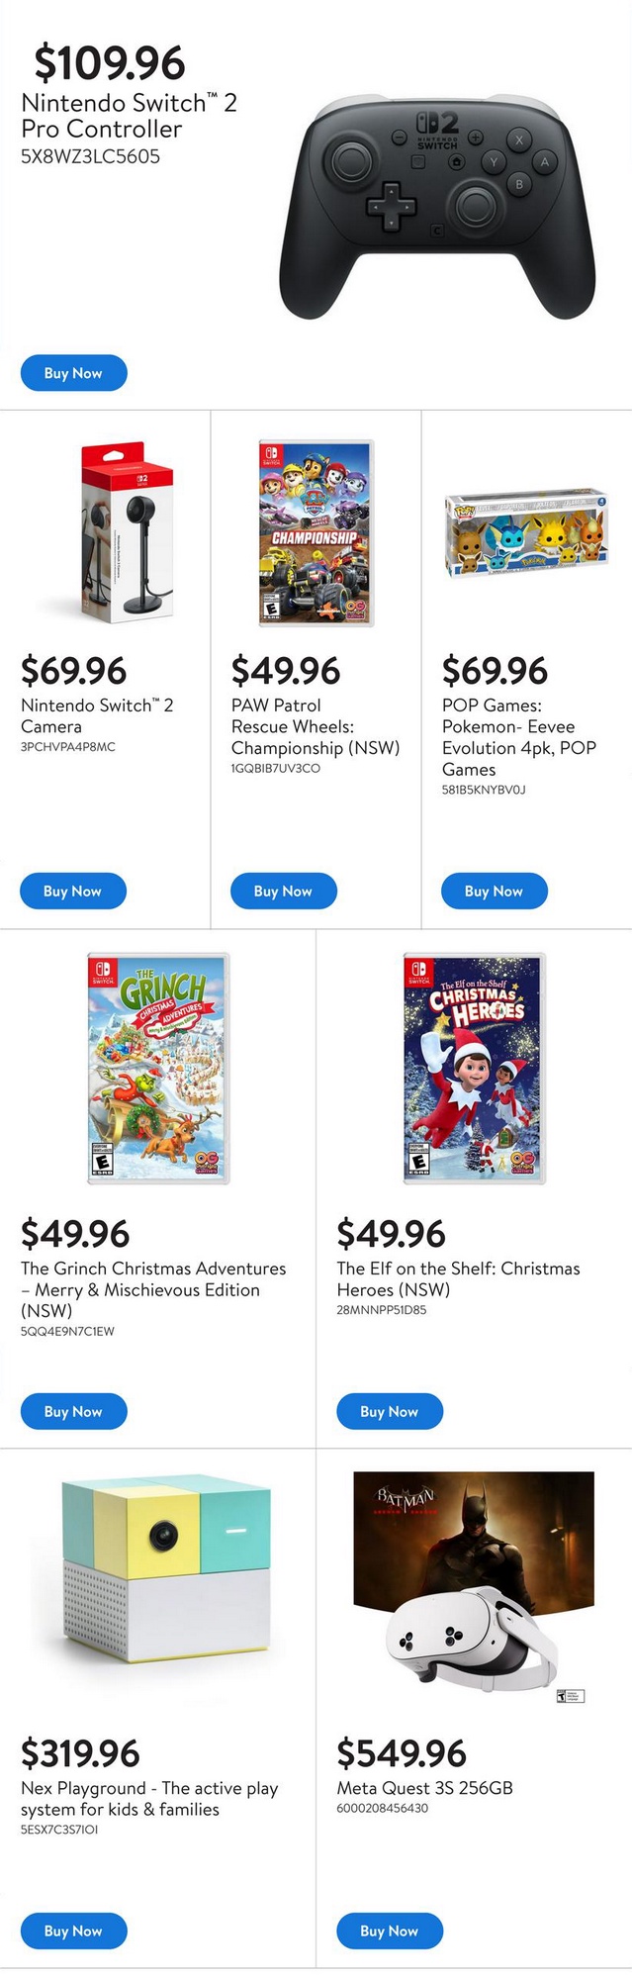
Task: Click the PAW Patrol Rescue Wheels title
Action: pos(315,726)
